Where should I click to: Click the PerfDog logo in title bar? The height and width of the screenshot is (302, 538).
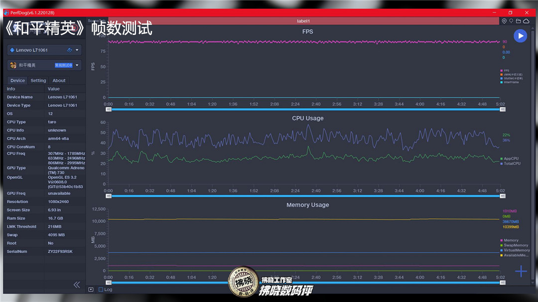pyautogui.click(x=6, y=12)
